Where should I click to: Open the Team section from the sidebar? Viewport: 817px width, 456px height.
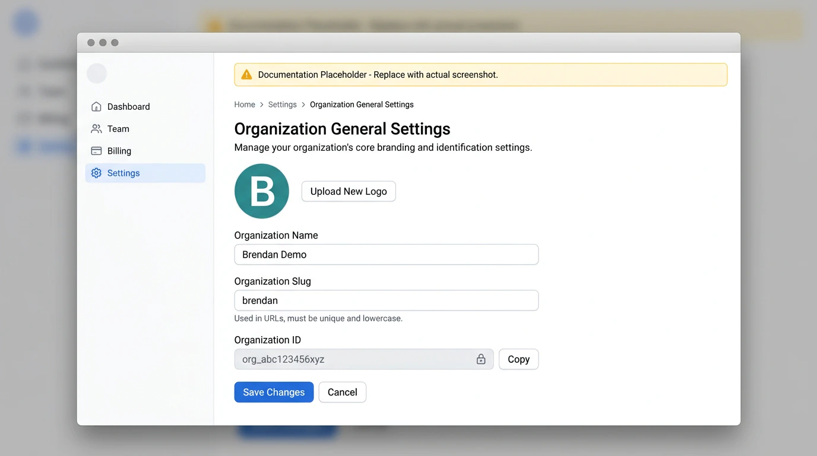coord(118,128)
